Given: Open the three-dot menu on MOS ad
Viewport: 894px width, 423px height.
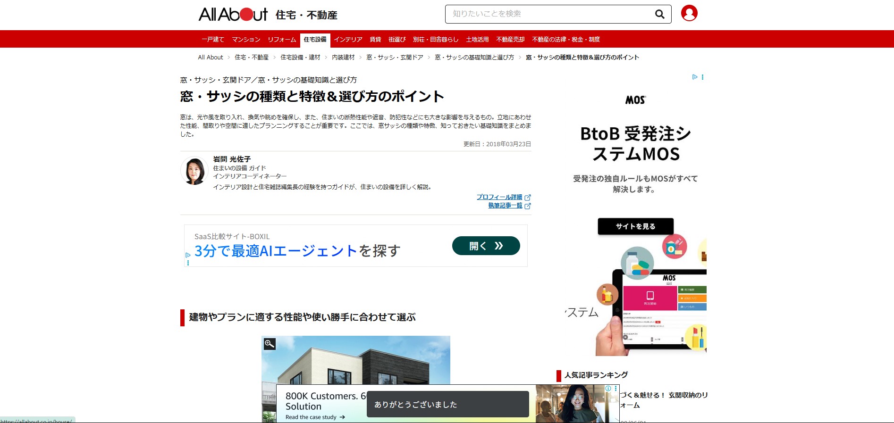Looking at the screenshot, I should pos(702,77).
